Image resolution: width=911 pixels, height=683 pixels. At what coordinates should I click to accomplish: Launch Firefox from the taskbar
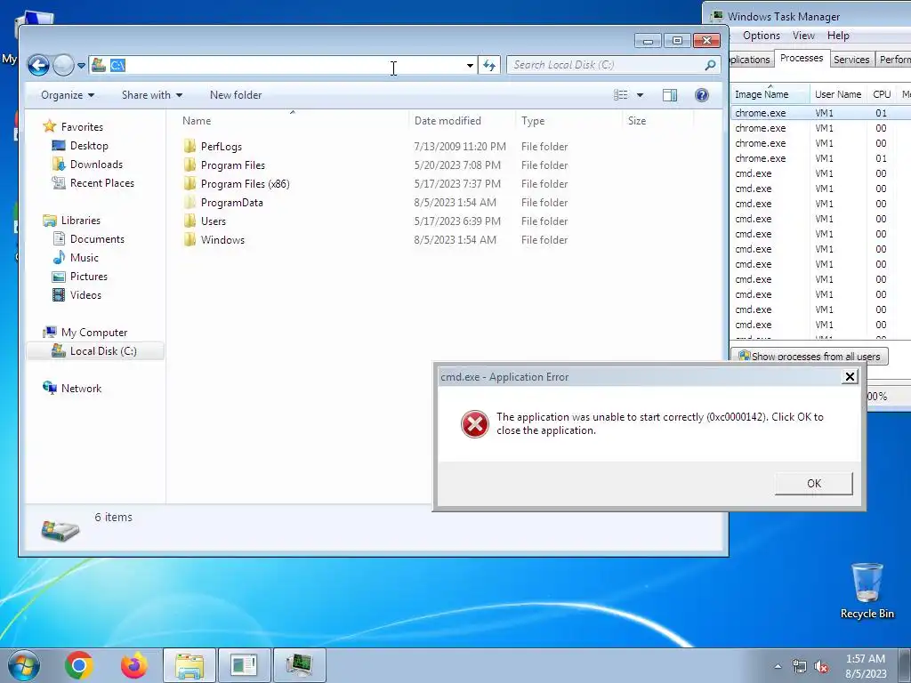tap(134, 665)
